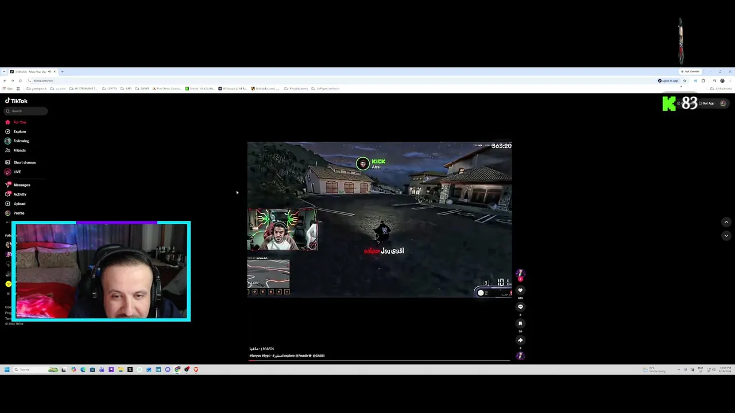Open the All Bookmarks folder
Screen dimensions: 735x413
(x=721, y=89)
